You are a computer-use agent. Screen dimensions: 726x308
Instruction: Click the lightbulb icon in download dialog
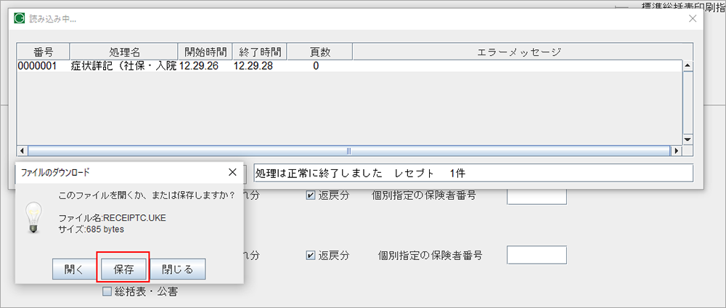click(x=32, y=216)
